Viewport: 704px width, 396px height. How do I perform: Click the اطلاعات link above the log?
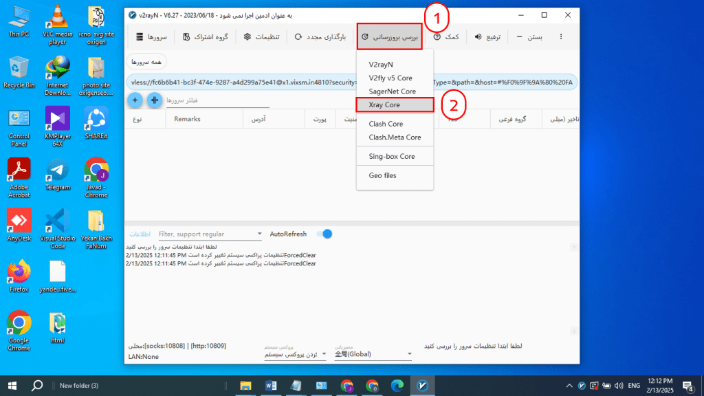click(140, 234)
